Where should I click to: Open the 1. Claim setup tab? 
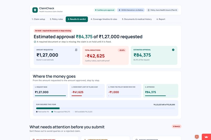click(38, 19)
